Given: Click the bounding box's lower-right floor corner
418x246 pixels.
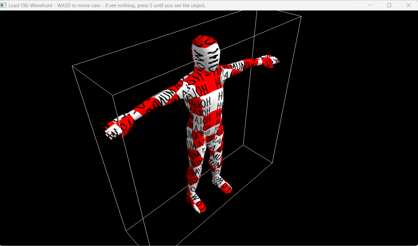Looking at the screenshot, I should point(273,162).
